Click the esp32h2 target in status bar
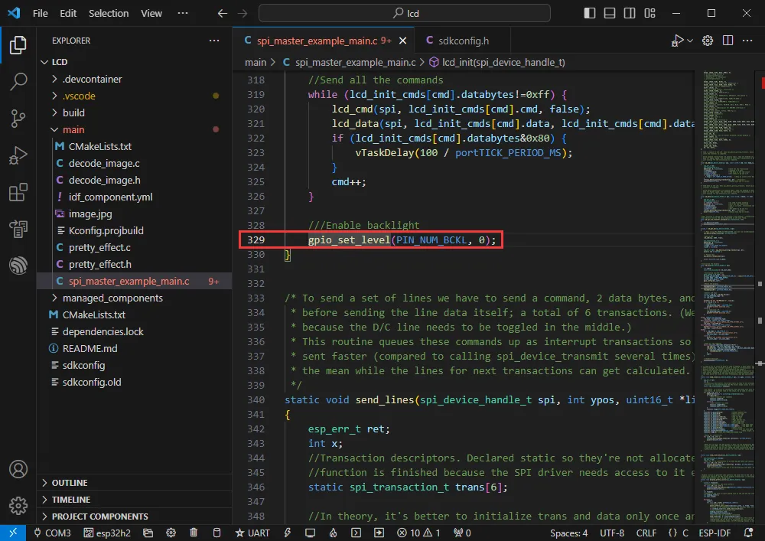The width and height of the screenshot is (765, 541). click(106, 533)
